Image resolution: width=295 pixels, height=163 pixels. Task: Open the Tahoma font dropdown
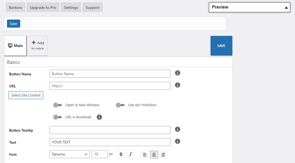(x=70, y=154)
